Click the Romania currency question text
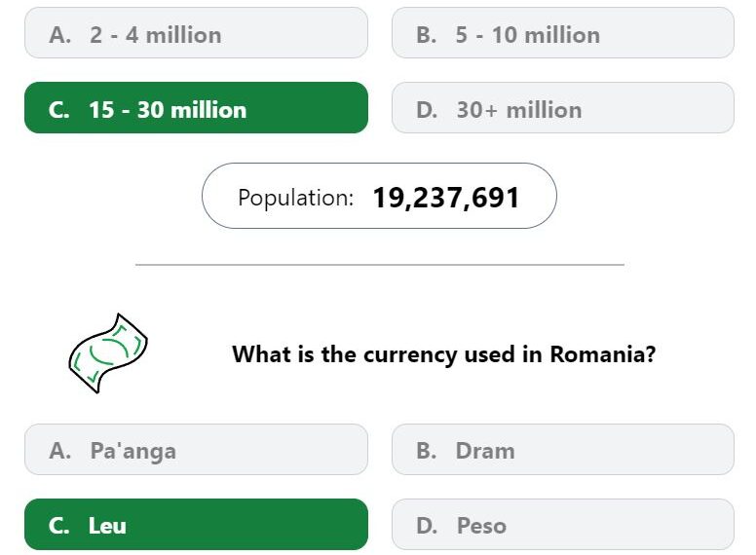Viewport: 756px width, 555px height. (443, 354)
